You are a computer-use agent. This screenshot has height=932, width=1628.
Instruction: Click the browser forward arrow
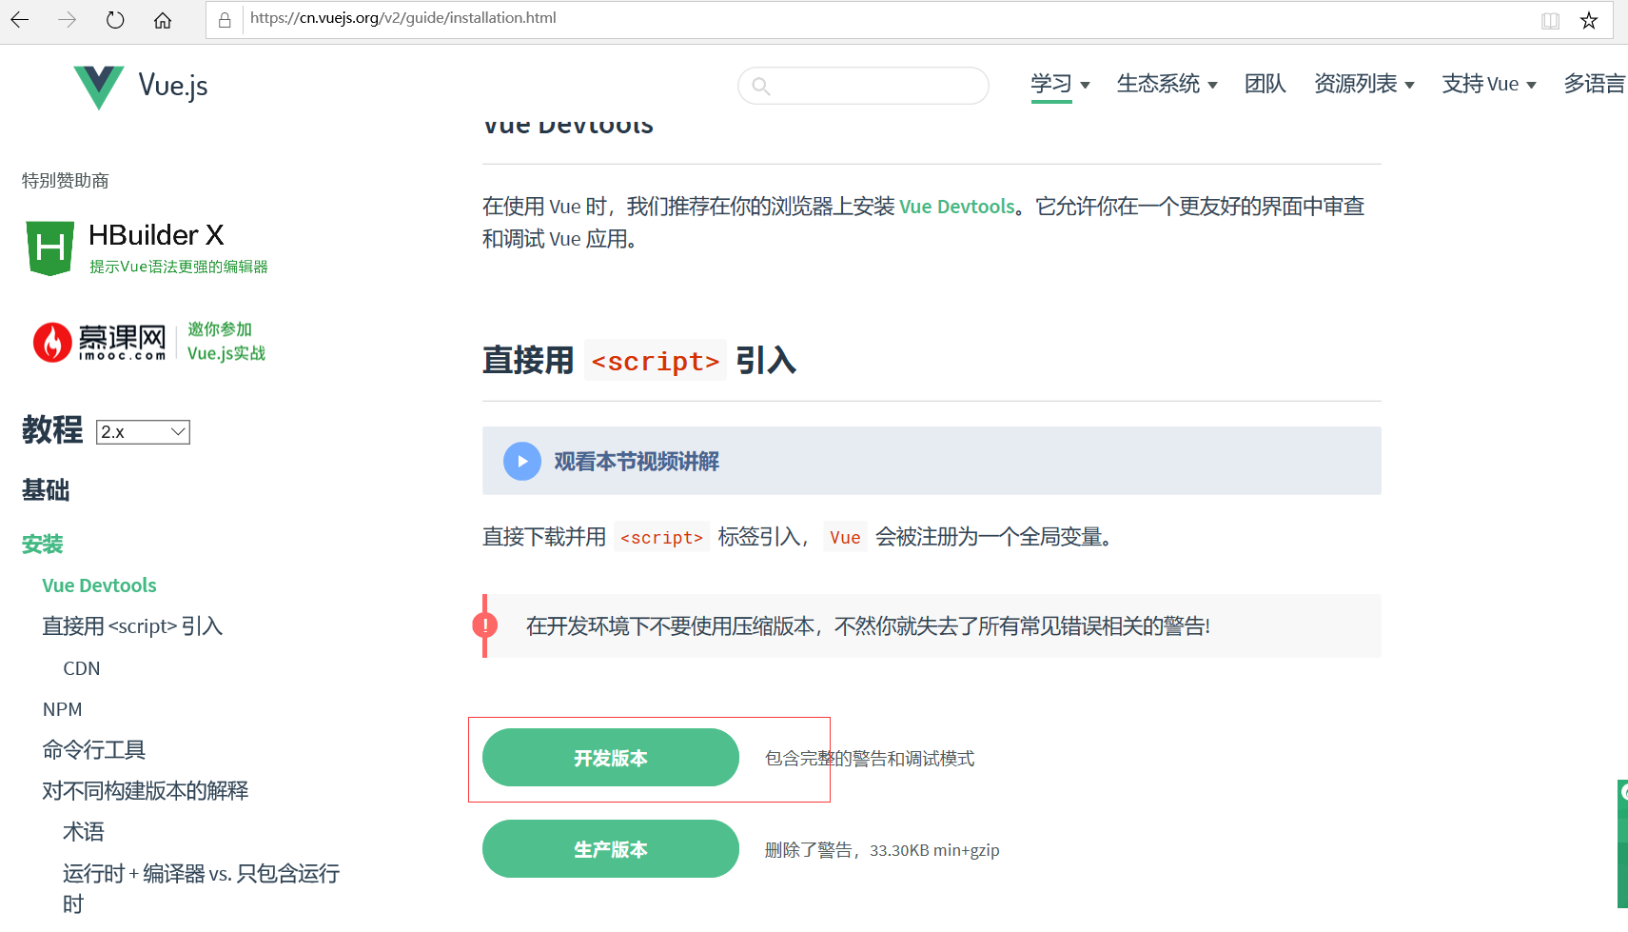67,19
